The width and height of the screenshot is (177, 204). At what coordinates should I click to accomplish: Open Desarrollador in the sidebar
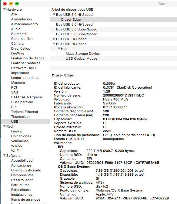[22, 180]
